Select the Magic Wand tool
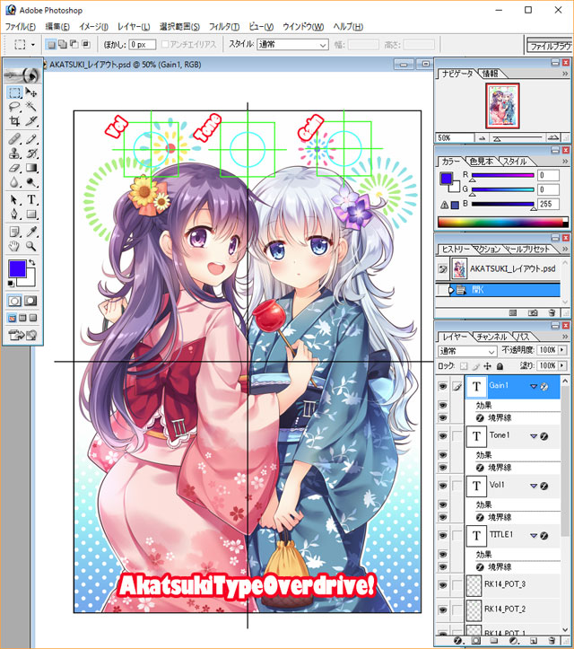574x649 pixels. (31, 107)
